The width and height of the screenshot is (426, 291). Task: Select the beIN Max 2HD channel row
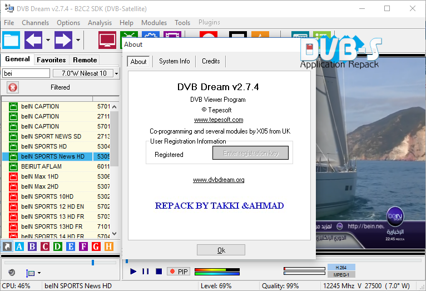[56, 186]
